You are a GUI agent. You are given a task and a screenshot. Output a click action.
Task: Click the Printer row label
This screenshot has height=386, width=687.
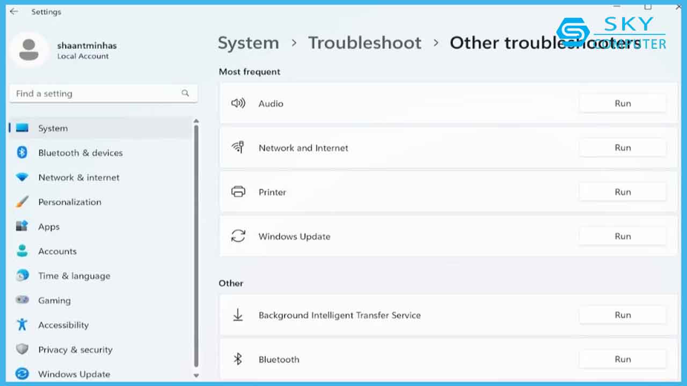[x=272, y=192]
